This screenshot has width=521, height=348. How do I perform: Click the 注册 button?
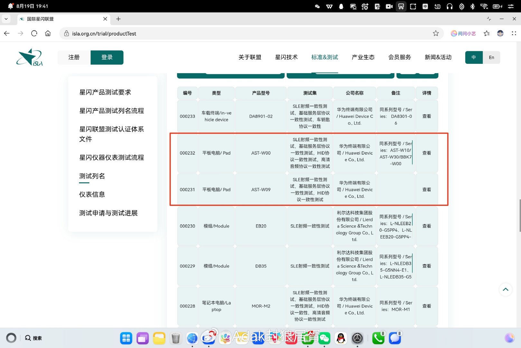[74, 57]
